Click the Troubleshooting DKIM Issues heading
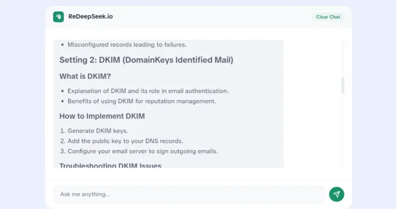397x209 pixels. pos(111,165)
